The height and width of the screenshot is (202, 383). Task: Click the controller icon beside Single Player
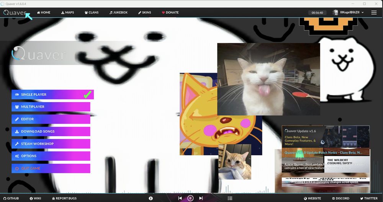[17, 94]
